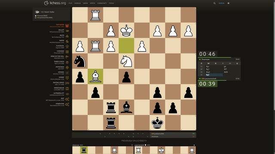Screen dimensions: 275x154
Task: Flip the board with the flip icon
Action: (202, 63)
